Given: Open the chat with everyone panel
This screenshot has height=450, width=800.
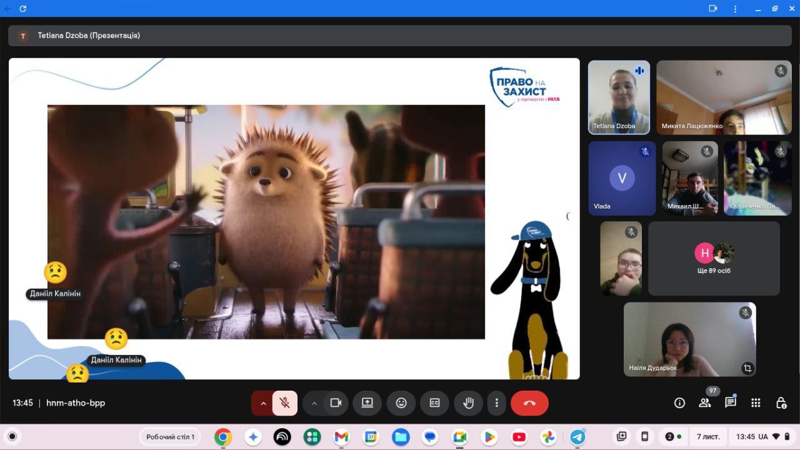Looking at the screenshot, I should (730, 403).
